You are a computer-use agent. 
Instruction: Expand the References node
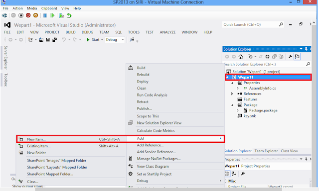pos(232,94)
